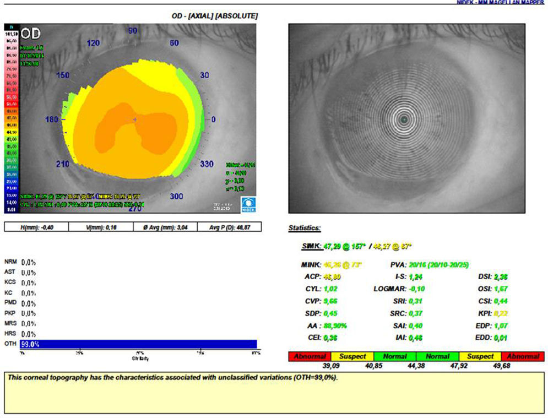Click the green center dot of Placido rings
The image size is (548, 418).
[405, 119]
